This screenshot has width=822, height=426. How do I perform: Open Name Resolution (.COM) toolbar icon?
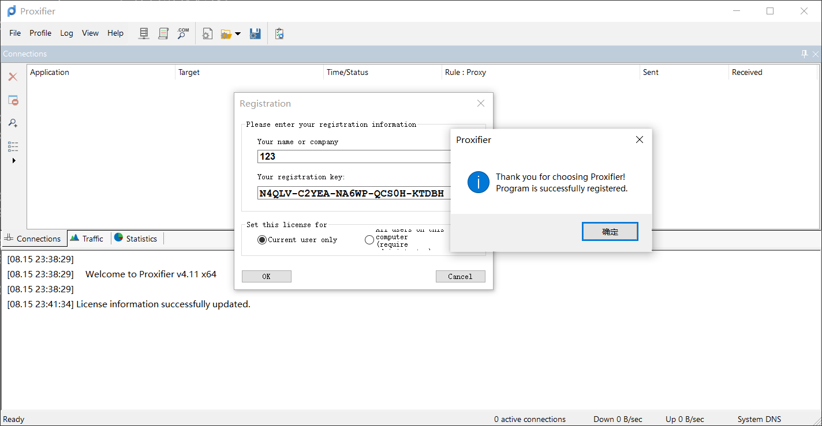pyautogui.click(x=183, y=34)
